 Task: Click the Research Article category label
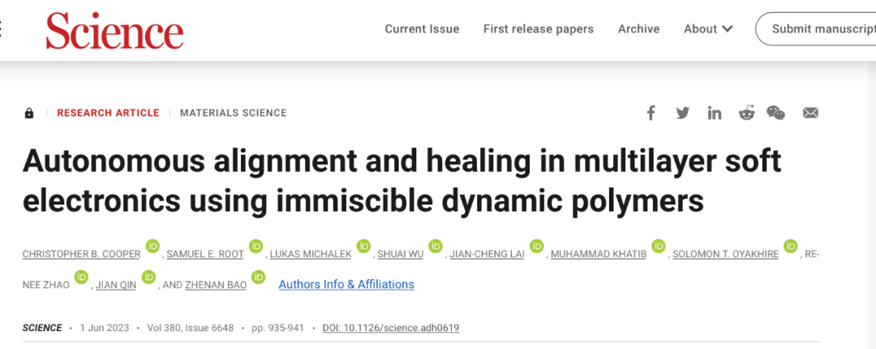click(x=108, y=113)
